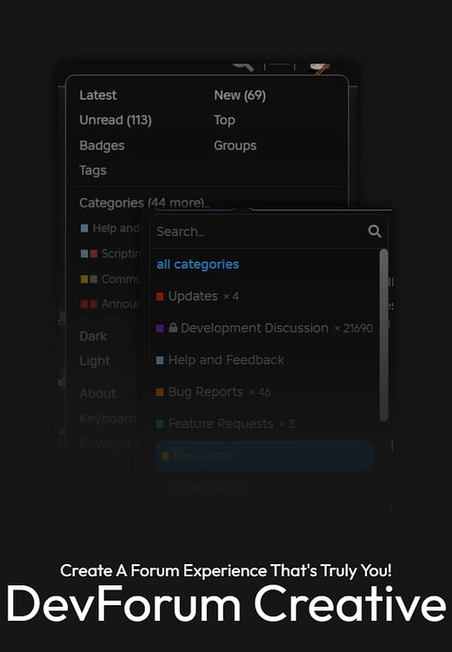Click the magnifier icon in search box
This screenshot has height=652, width=452.
click(x=375, y=231)
